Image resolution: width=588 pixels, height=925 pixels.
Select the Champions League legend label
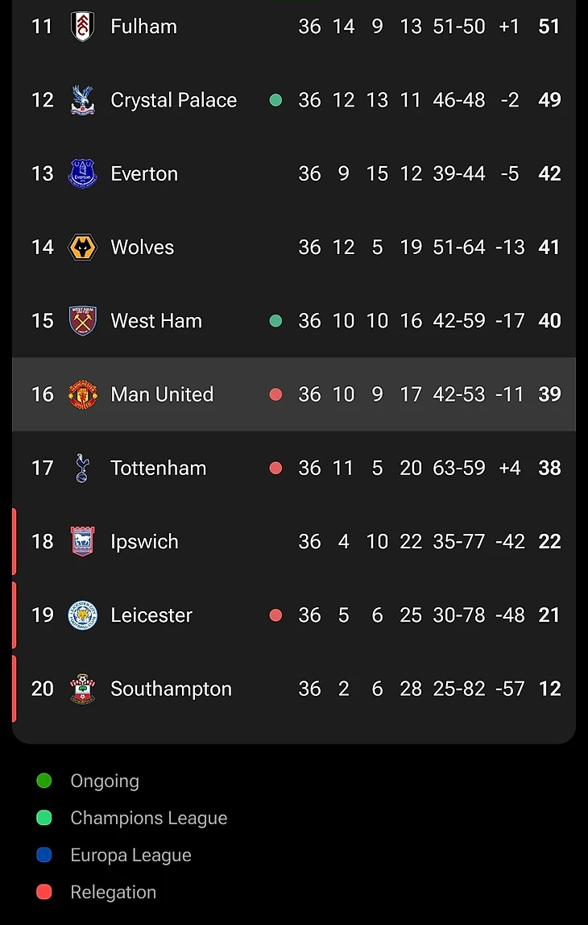click(148, 819)
